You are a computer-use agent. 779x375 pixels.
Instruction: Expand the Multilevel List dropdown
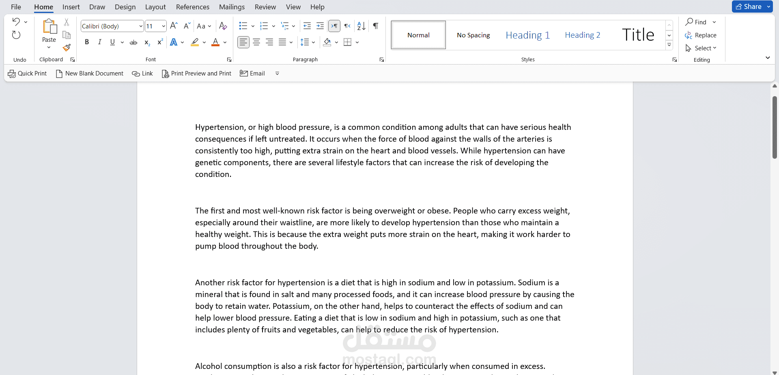293,26
